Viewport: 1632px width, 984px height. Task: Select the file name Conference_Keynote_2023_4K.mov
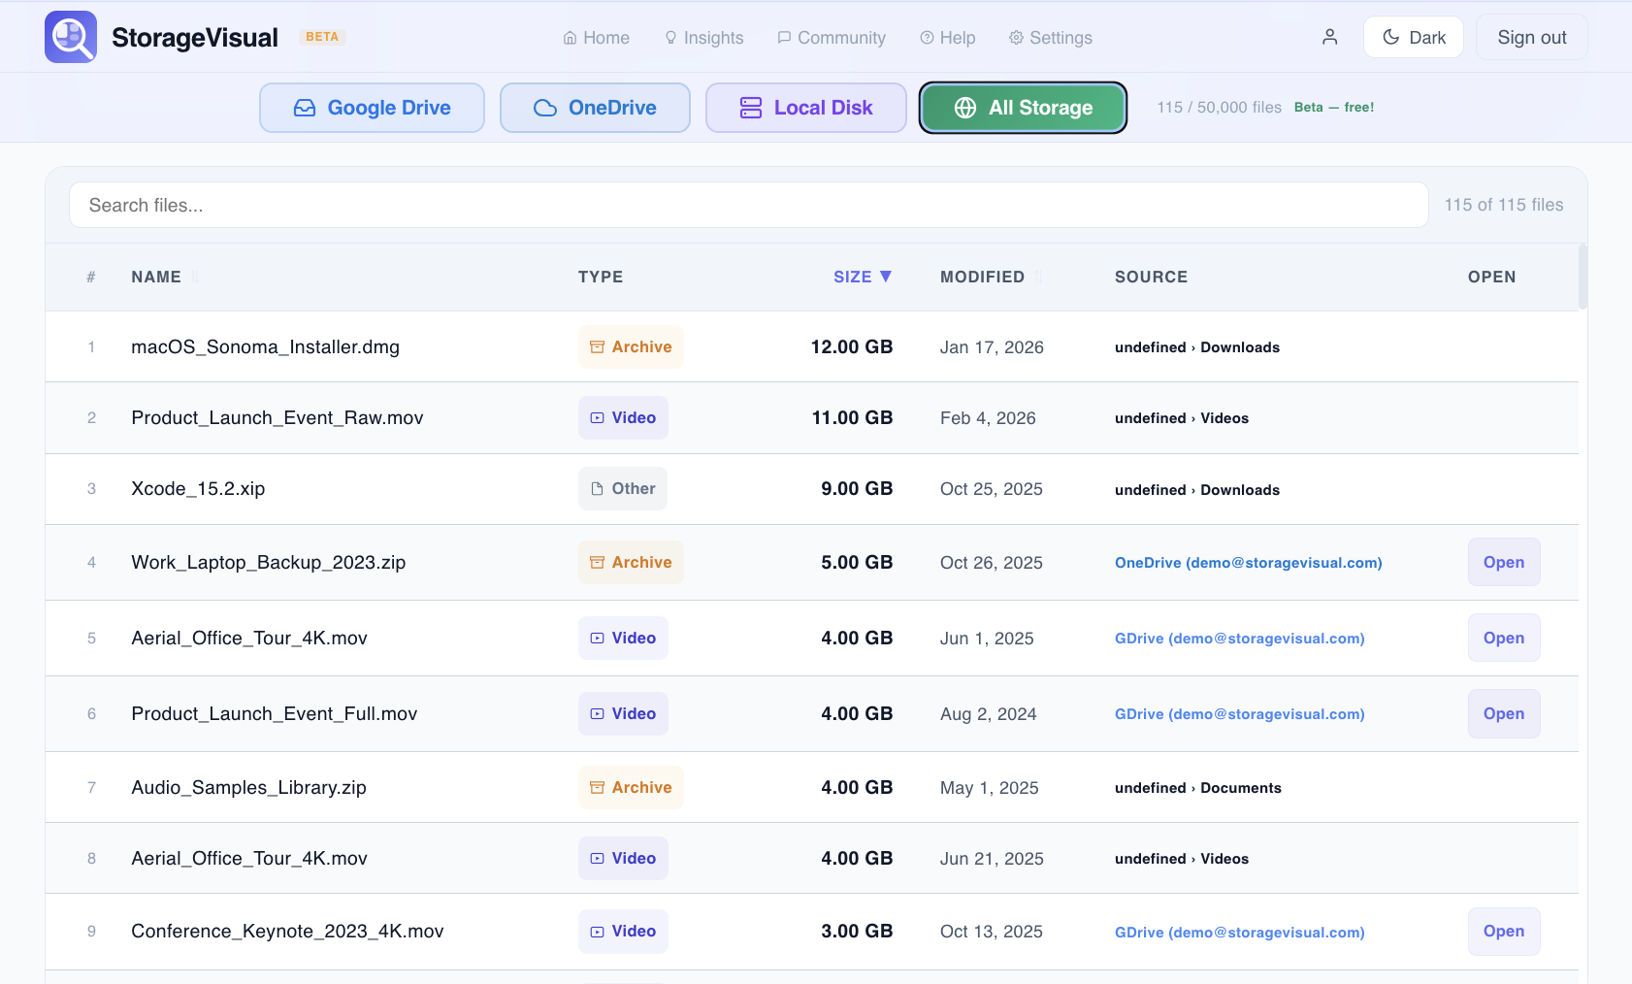click(x=287, y=931)
